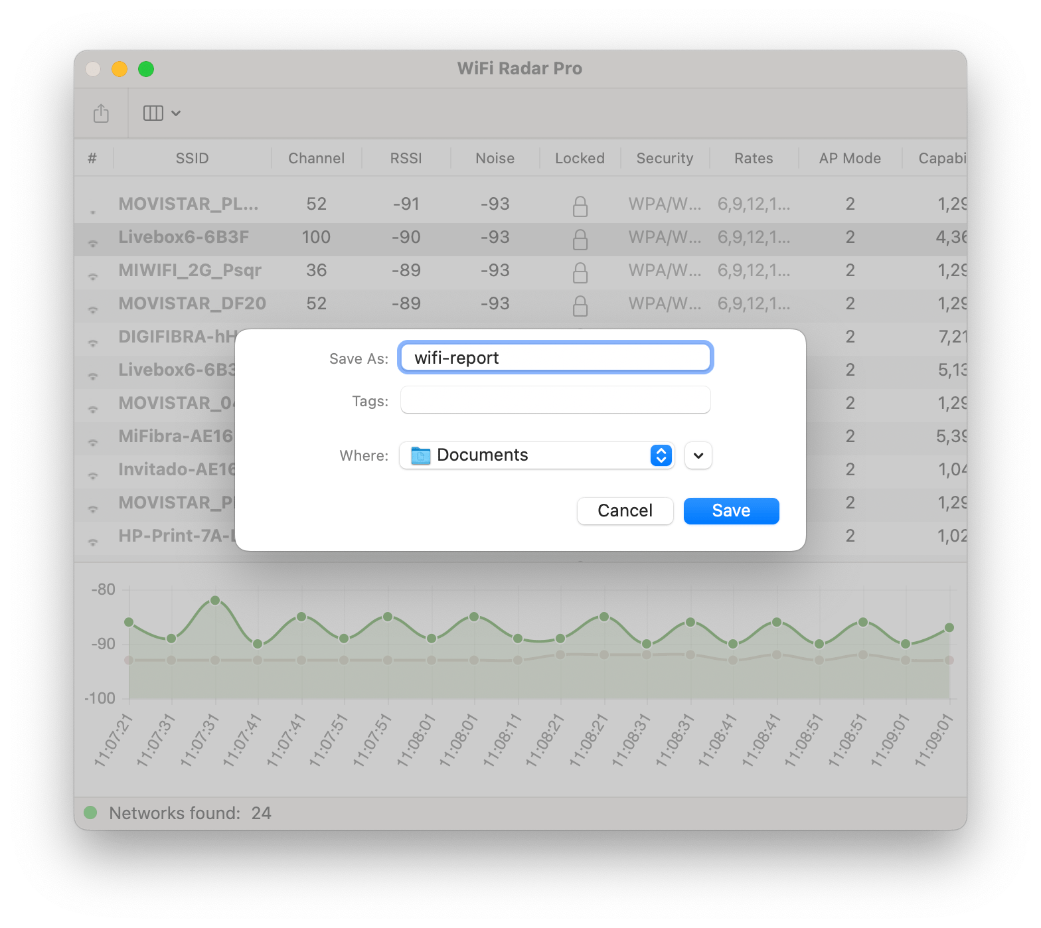This screenshot has height=928, width=1041.
Task: Sort by Noise column header
Action: coord(495,158)
